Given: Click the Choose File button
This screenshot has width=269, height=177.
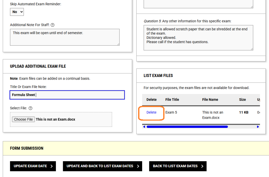Looking at the screenshot, I should [23, 119].
